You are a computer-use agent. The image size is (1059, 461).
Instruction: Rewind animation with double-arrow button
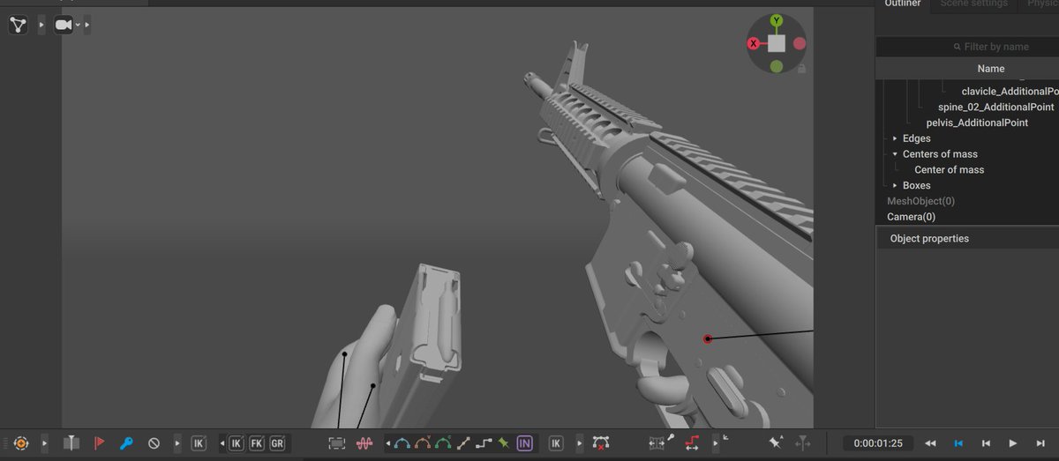click(x=930, y=443)
